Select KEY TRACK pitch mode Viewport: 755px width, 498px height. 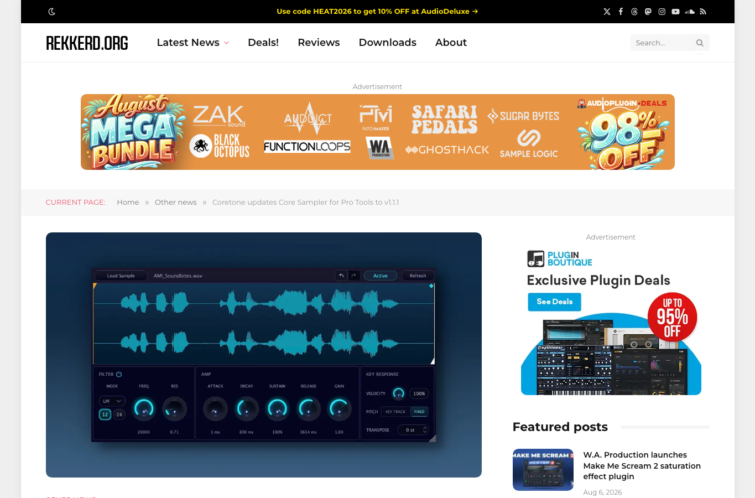(395, 412)
